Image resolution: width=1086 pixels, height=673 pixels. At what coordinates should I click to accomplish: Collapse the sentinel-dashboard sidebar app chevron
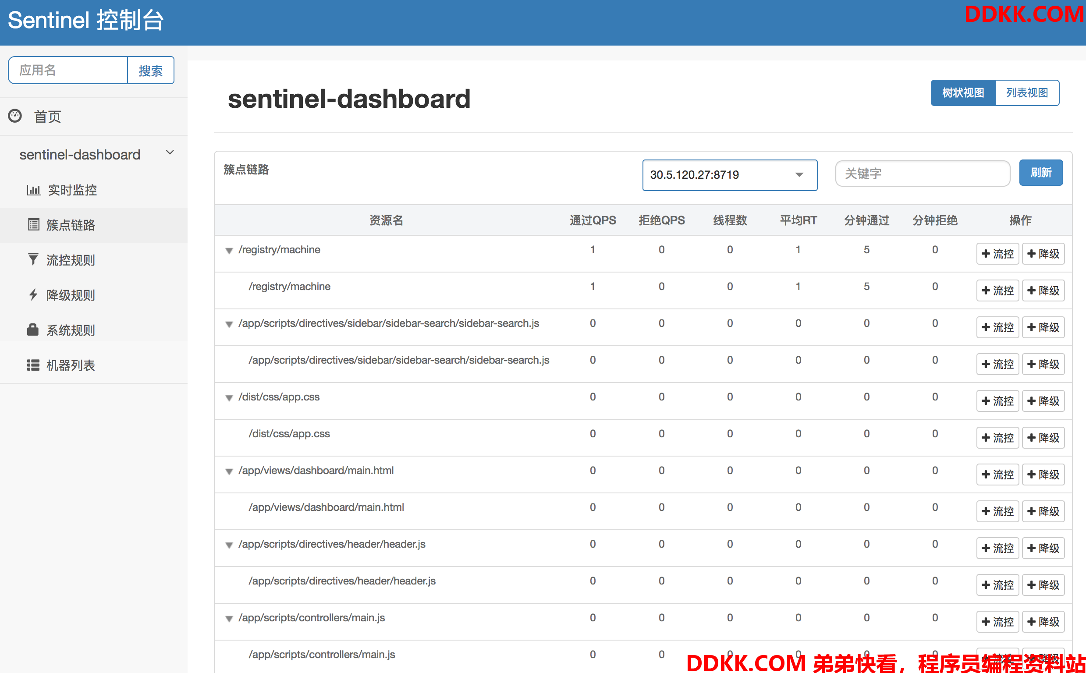[x=170, y=152]
